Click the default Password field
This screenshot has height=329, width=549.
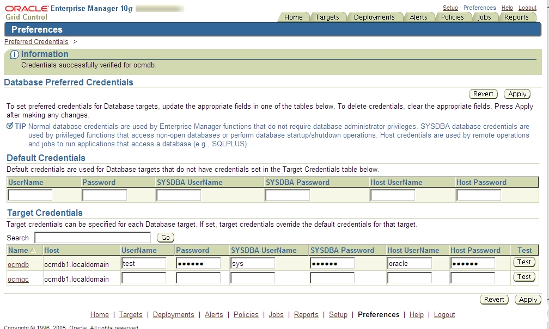105,195
